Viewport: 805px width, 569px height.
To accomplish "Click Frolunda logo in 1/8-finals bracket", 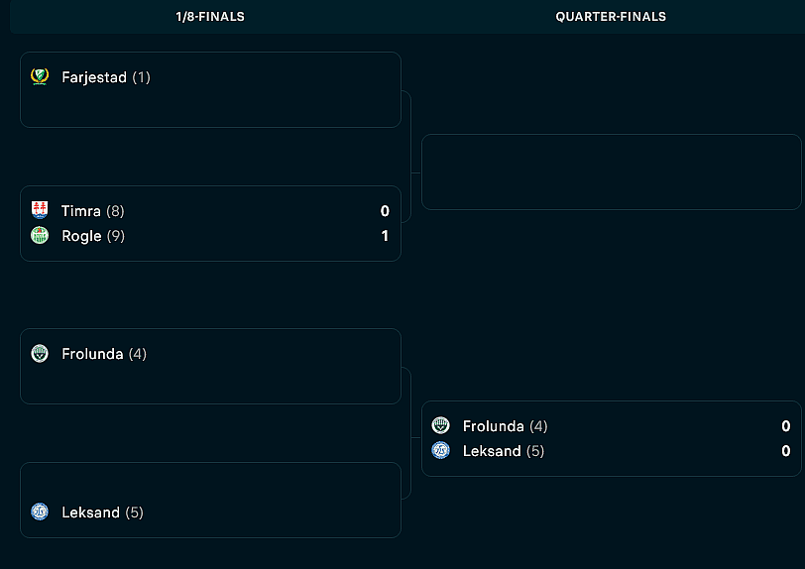I will [x=40, y=353].
